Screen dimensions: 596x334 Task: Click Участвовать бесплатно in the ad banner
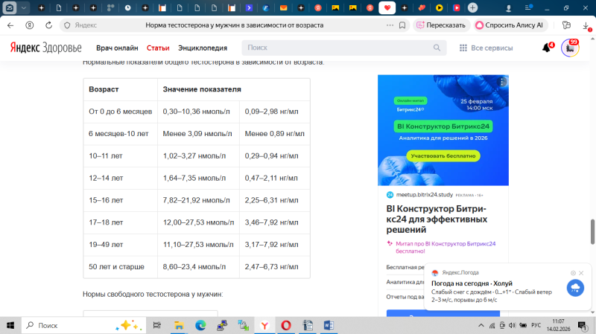443,156
